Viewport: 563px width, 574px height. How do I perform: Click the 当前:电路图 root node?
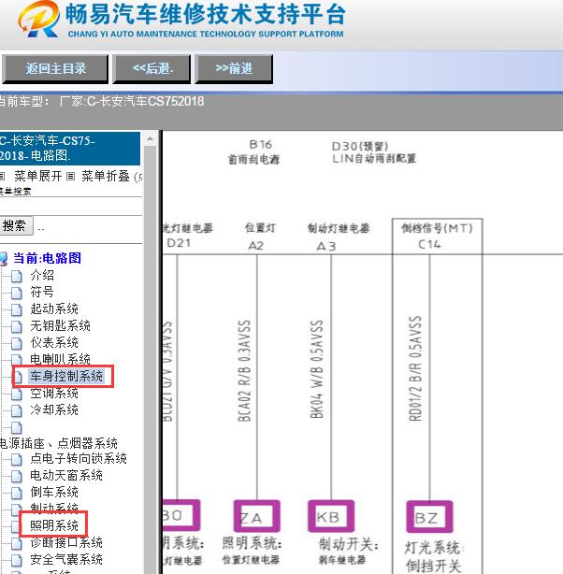pos(48,258)
